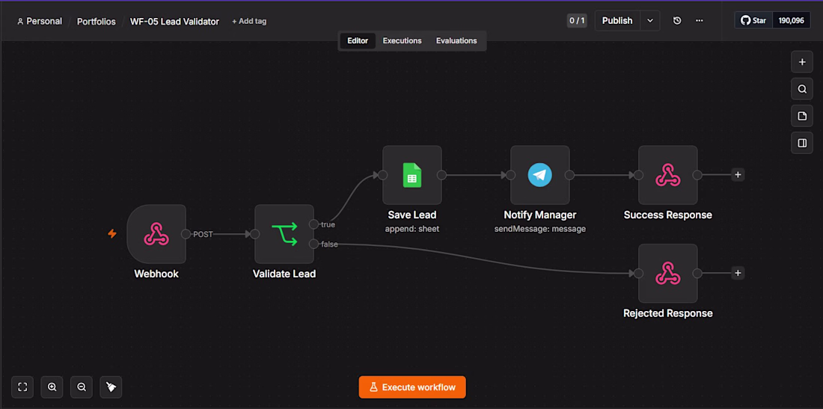This screenshot has width=823, height=409.
Task: Click the Notify Manager output connector
Action: [569, 175]
